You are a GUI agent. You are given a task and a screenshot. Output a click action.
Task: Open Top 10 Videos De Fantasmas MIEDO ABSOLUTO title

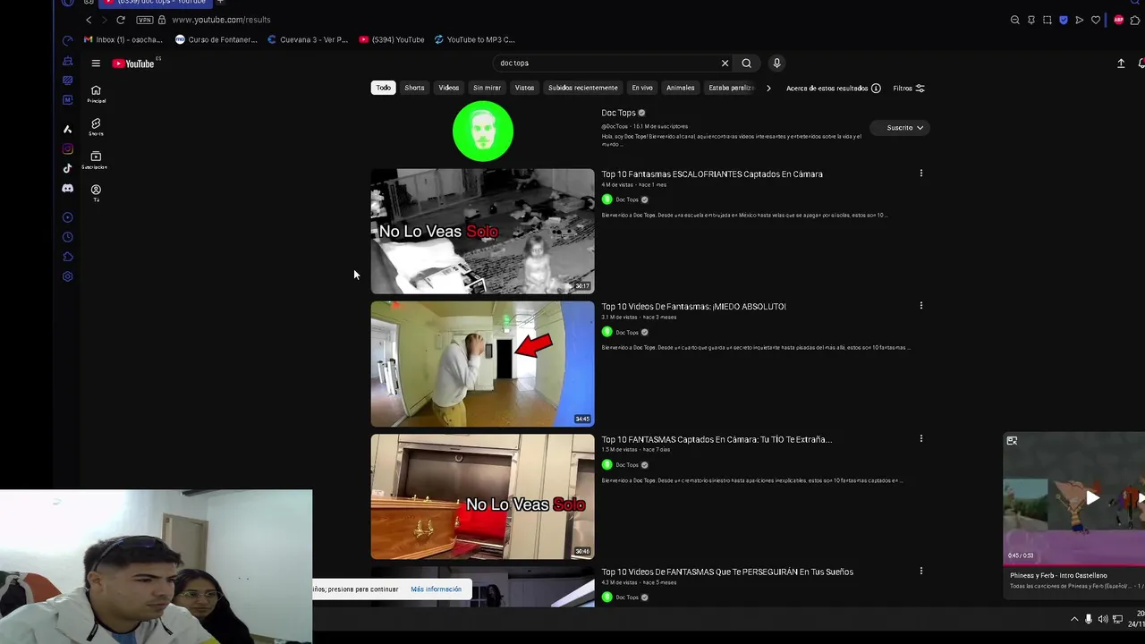[x=694, y=307]
